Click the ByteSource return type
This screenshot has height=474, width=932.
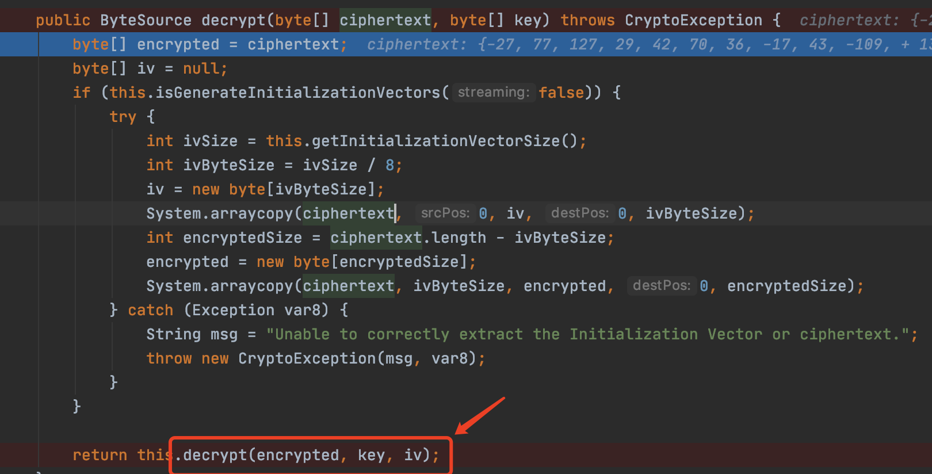[x=146, y=20]
